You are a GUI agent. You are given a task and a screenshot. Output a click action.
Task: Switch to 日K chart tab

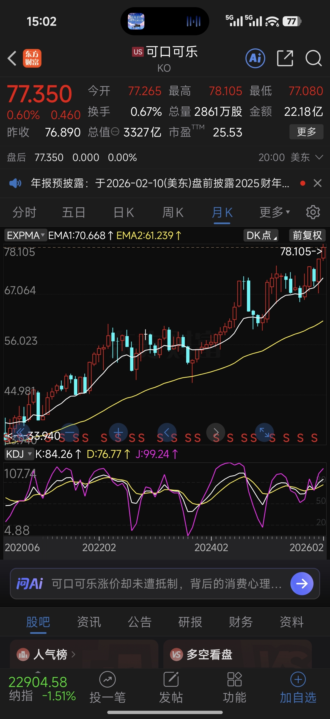pos(124,212)
